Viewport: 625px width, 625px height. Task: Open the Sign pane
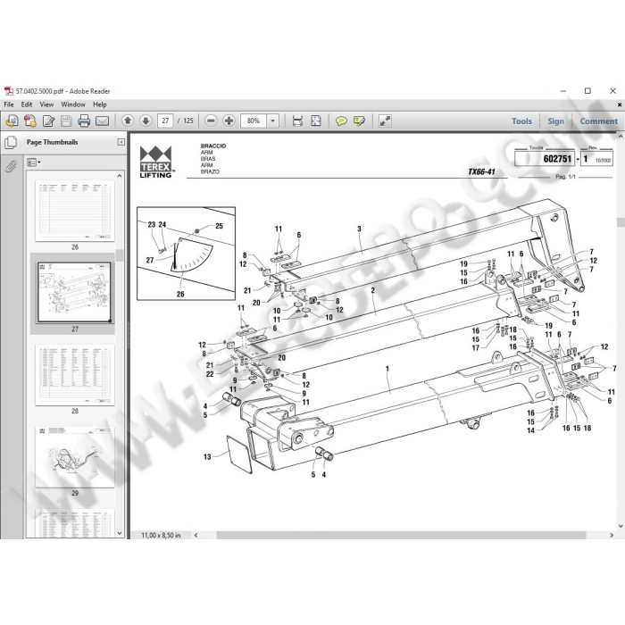coord(555,121)
